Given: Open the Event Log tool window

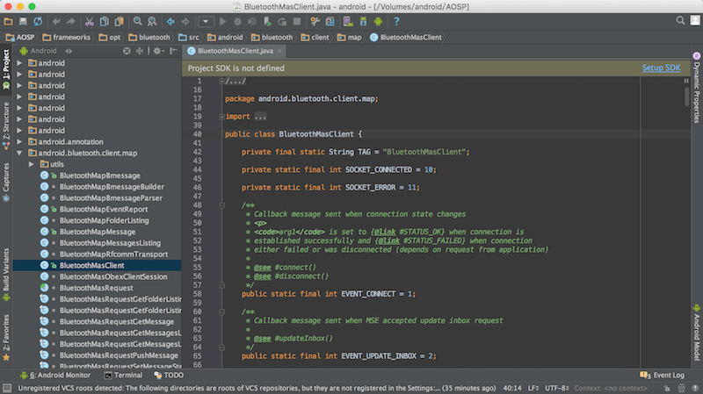Looking at the screenshot, I should point(663,376).
